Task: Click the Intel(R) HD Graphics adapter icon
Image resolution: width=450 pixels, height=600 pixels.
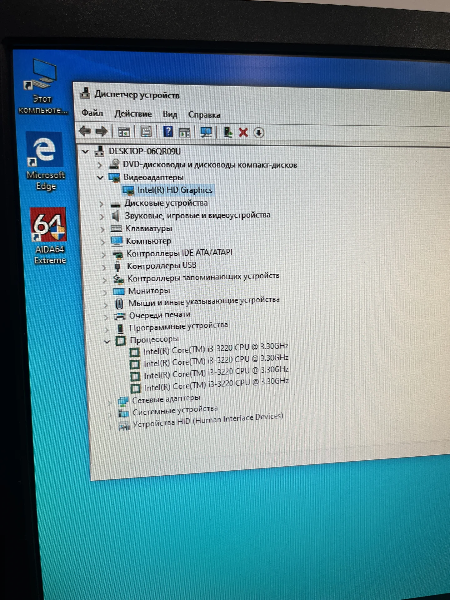Action: (x=128, y=190)
